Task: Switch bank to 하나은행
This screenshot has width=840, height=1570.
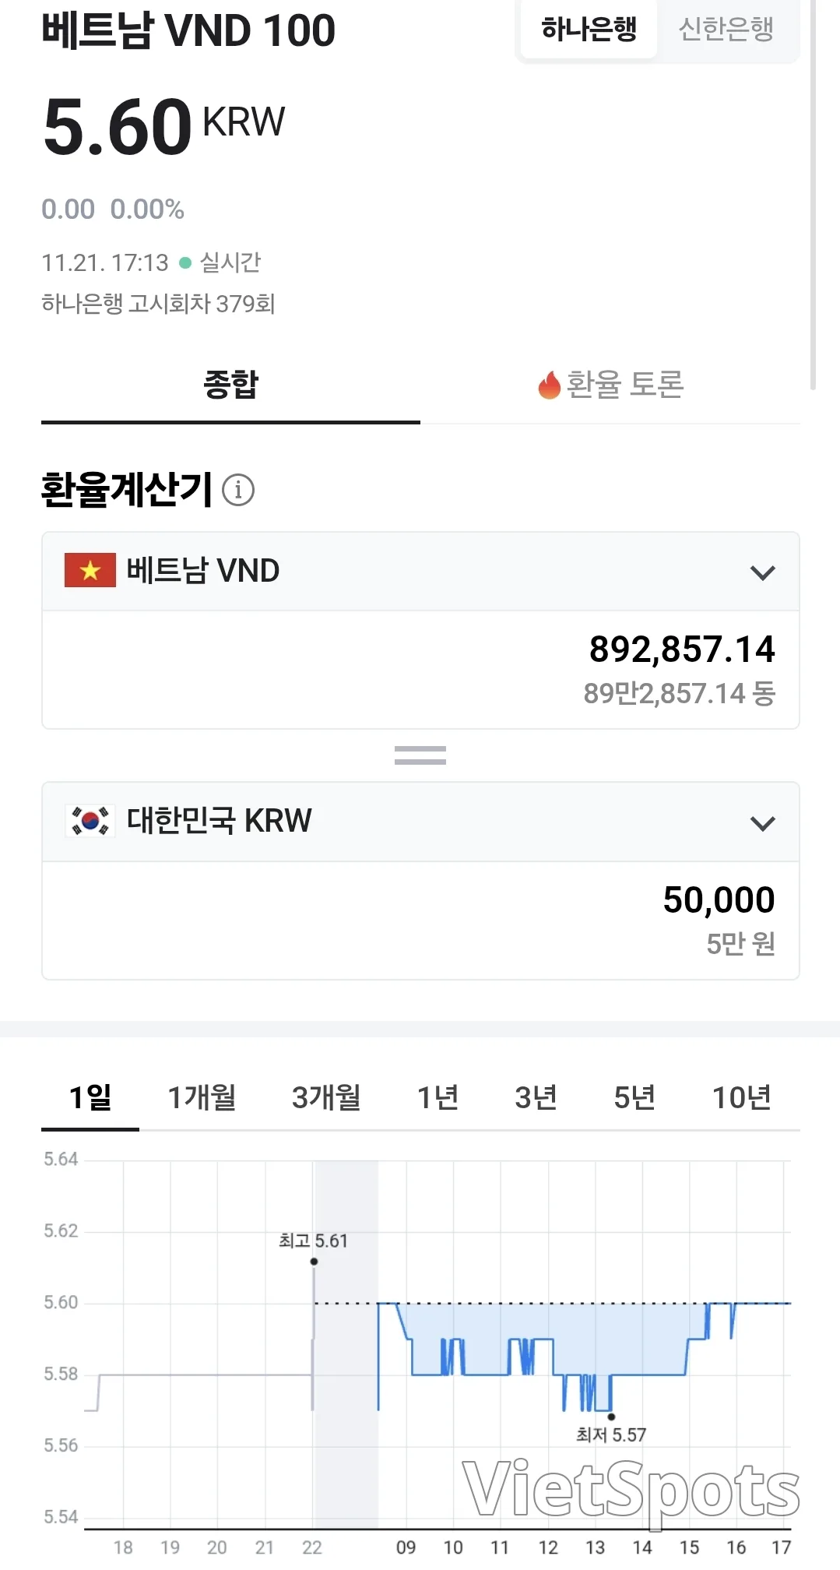Action: click(x=589, y=30)
